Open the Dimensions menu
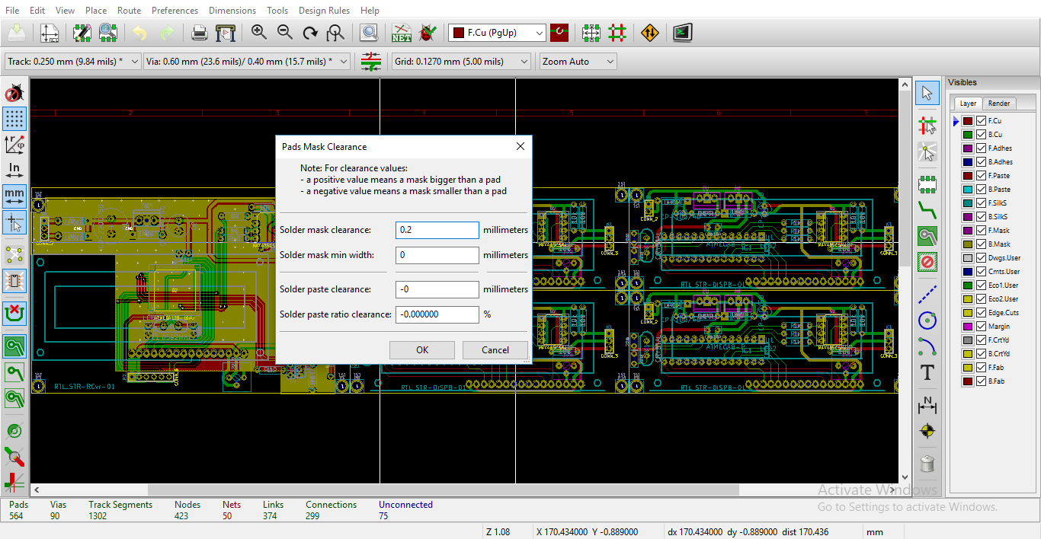This screenshot has height=539, width=1041. click(232, 10)
